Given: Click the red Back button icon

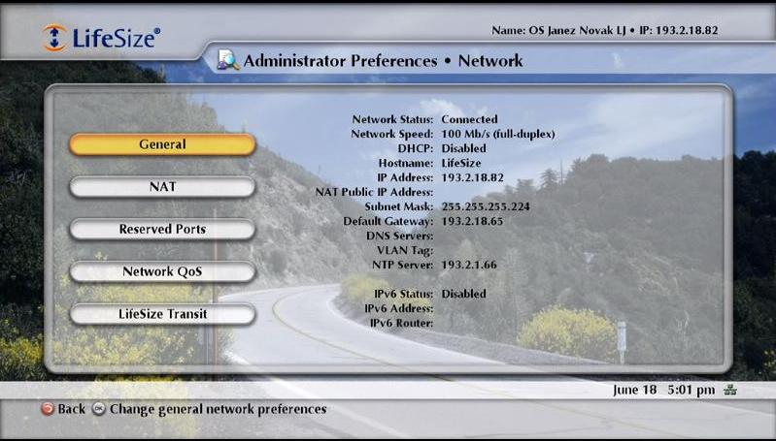Looking at the screenshot, I should point(47,409).
